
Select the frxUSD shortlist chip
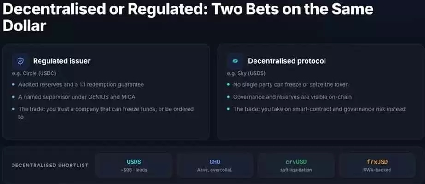pyautogui.click(x=378, y=165)
